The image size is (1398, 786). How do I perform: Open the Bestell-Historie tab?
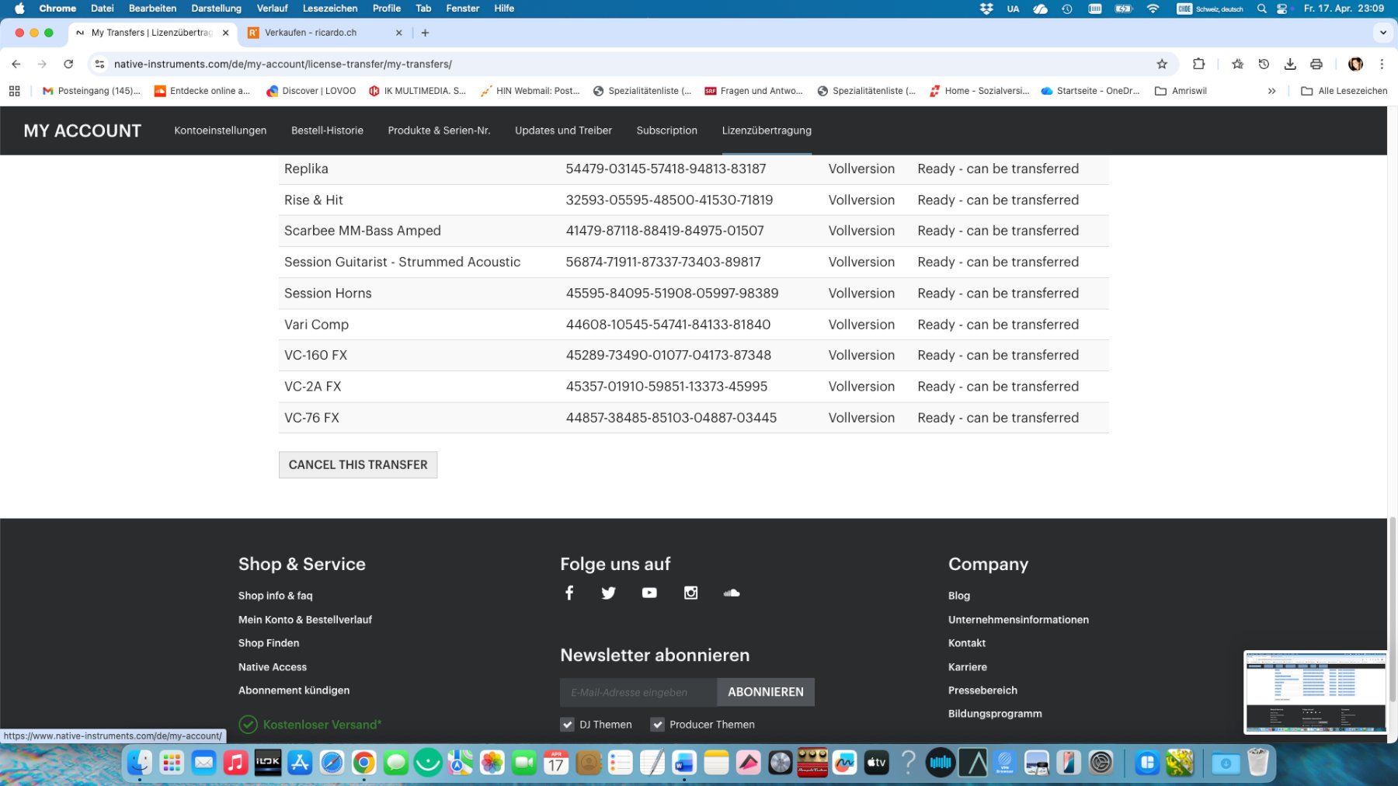point(327,130)
